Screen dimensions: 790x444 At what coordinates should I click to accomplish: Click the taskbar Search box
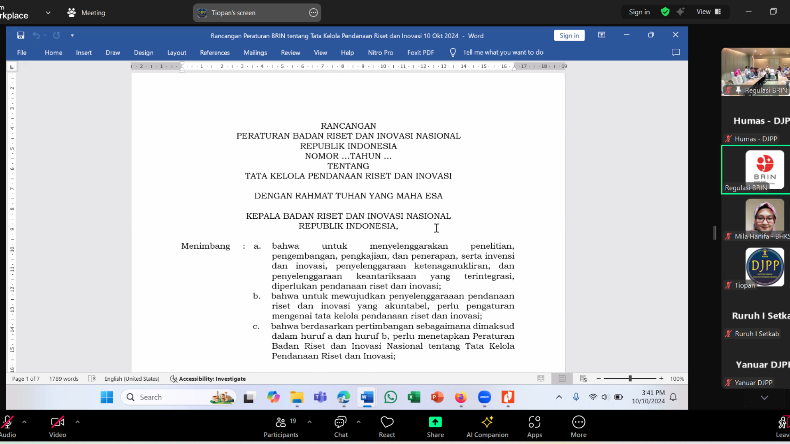[179, 397]
